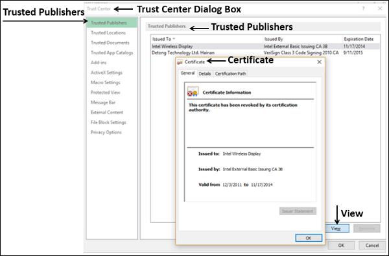Click the Certificate dialog title bar icon
Image resolution: width=389 pixels, height=256 pixels.
click(180, 62)
